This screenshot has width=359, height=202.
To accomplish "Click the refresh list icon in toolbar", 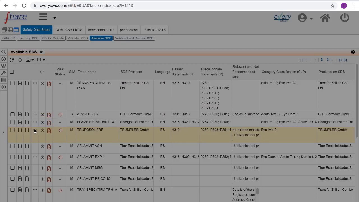I will coord(12,60).
